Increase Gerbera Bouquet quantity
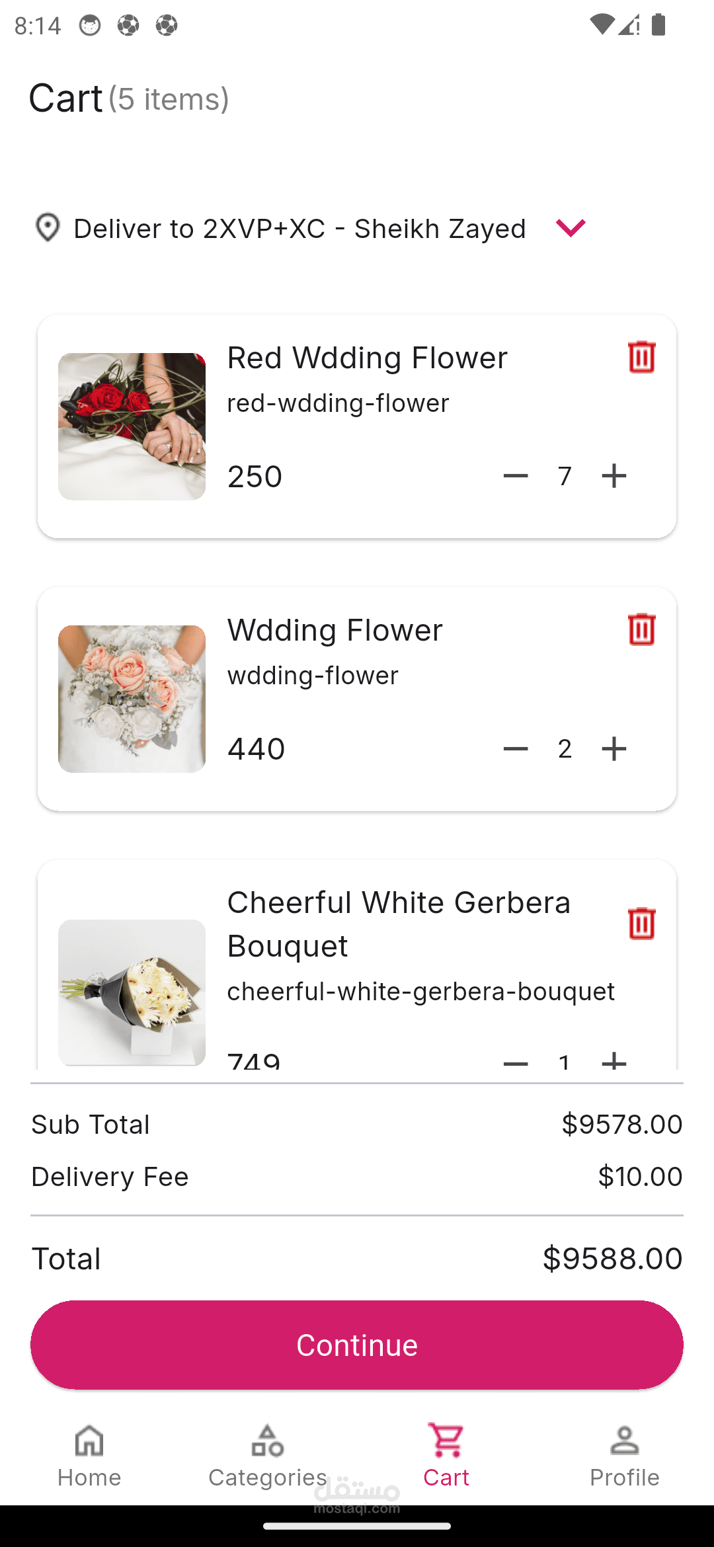Image resolution: width=714 pixels, height=1547 pixels. (614, 1060)
